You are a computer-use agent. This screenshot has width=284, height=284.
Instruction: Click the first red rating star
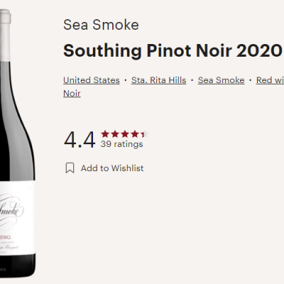point(105,134)
